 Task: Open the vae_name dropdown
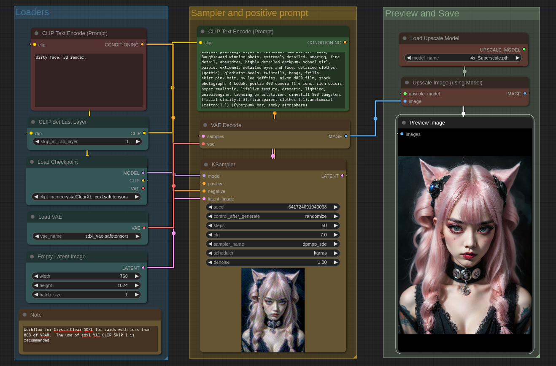pos(87,236)
